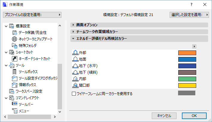
Task: Expand the 画面オプション section
Action: (73, 25)
